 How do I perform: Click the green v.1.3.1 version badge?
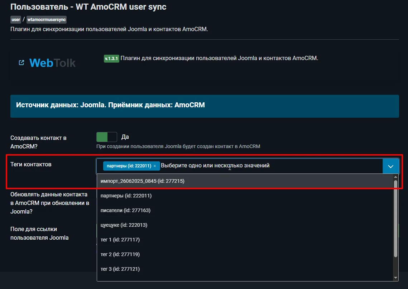111,58
